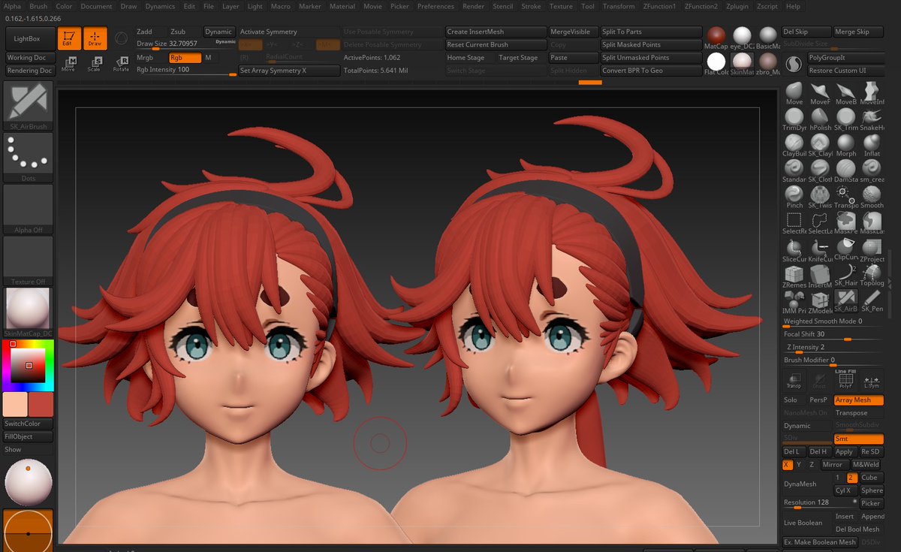Click Create InsertMesh button
This screenshot has height=552, width=901.
click(x=496, y=32)
